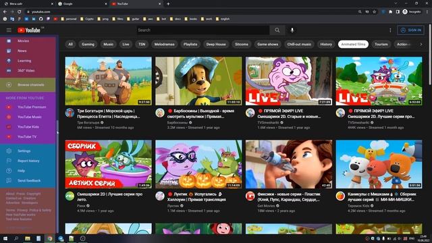Bookmark this page with star icon

pos(374,11)
